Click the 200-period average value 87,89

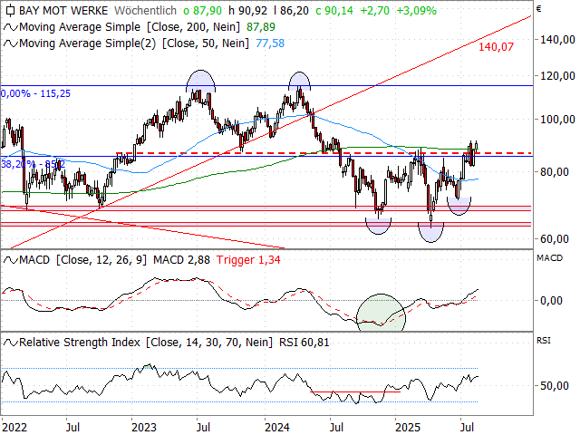[261, 27]
